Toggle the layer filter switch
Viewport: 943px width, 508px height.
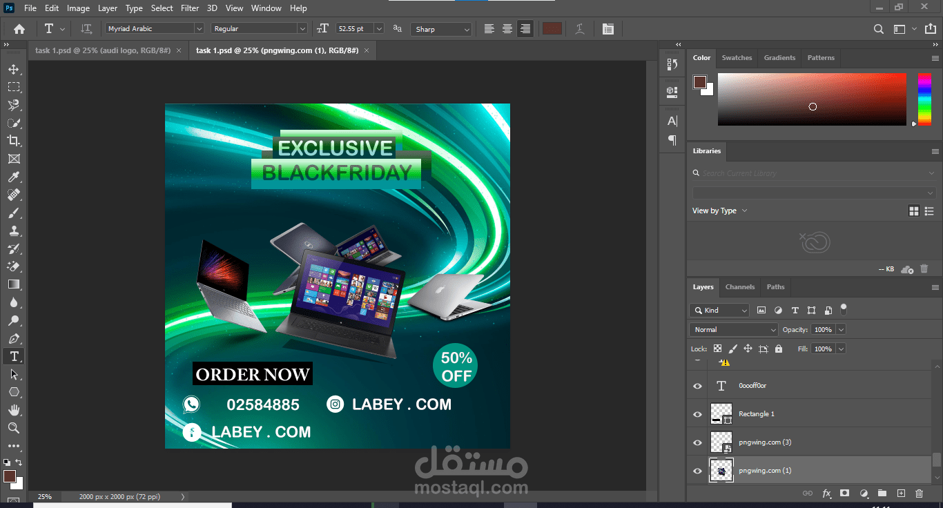point(844,309)
